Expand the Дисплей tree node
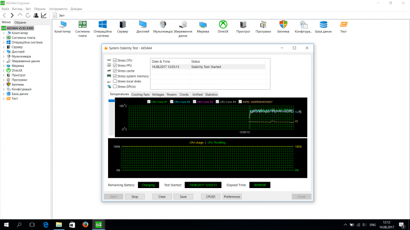410x230 pixels. pos(4,52)
